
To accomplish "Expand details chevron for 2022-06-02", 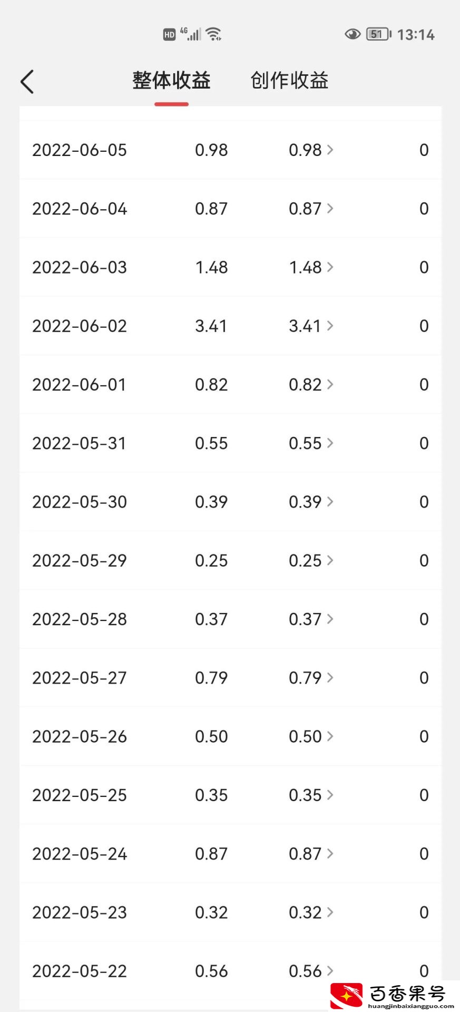I will tap(330, 326).
